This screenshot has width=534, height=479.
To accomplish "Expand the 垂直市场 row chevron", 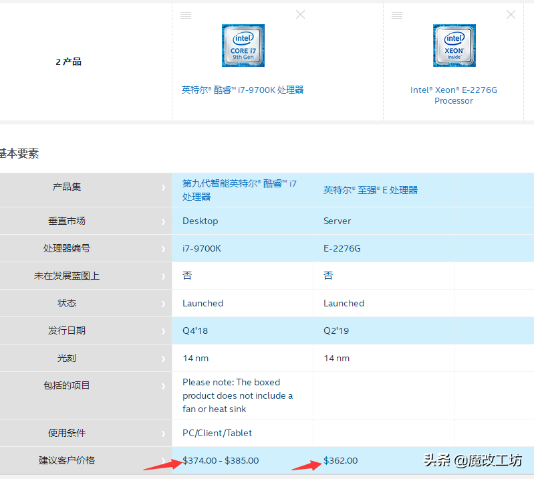I will [164, 221].
